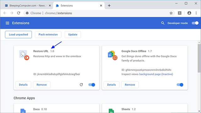Search extensions with the magnifier icon
201x113 pixels.
pos(163,23)
